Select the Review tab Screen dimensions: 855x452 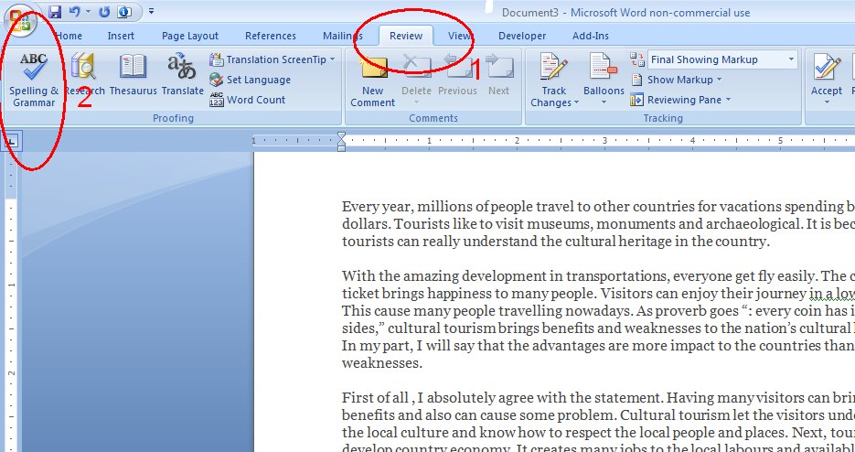pyautogui.click(x=406, y=36)
